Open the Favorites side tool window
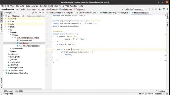170x95 pixels. (1, 83)
